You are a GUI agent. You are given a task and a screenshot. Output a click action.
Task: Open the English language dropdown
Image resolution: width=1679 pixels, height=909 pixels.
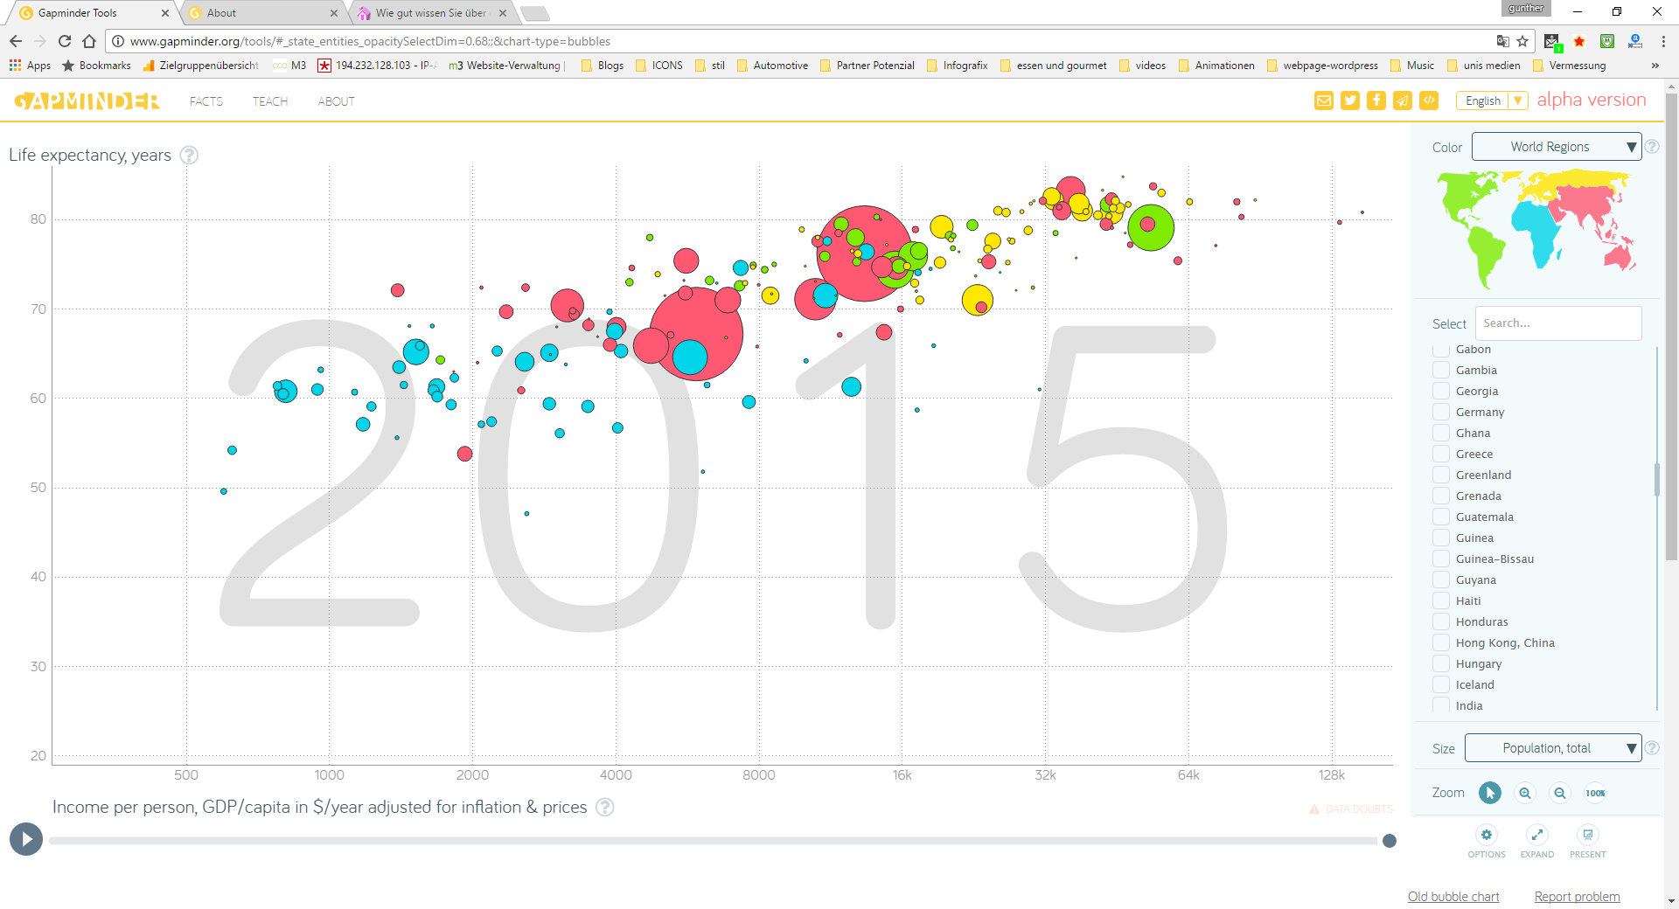coord(1492,101)
